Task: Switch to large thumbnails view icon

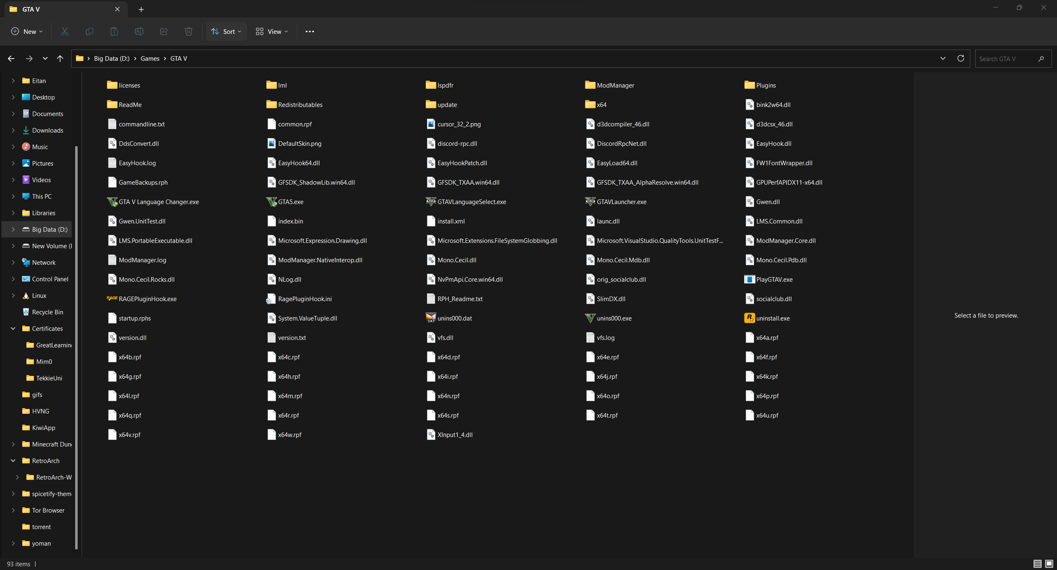Action: pyautogui.click(x=1049, y=564)
